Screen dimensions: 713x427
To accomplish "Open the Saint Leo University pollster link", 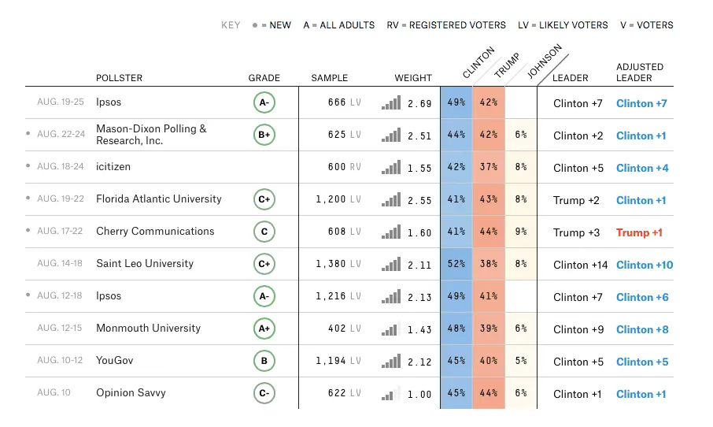I will (145, 264).
